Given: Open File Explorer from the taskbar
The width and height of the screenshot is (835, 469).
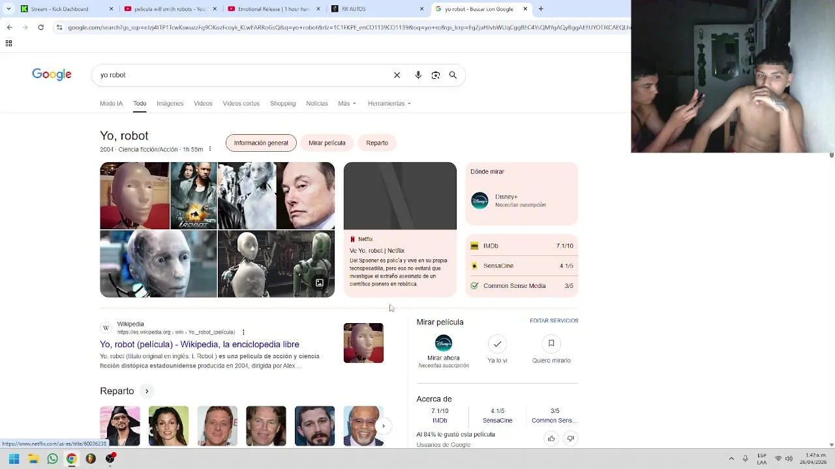Looking at the screenshot, I should coord(33,459).
